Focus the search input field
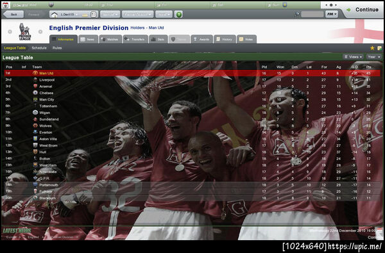 (312, 14)
